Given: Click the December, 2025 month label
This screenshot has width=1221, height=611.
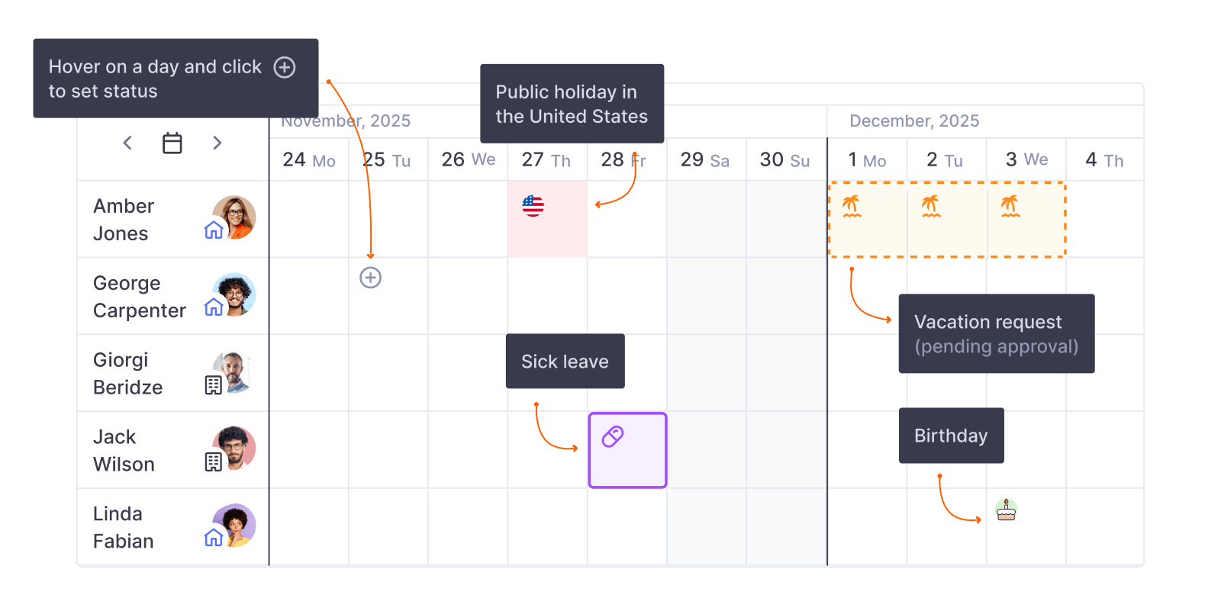Looking at the screenshot, I should click(914, 121).
